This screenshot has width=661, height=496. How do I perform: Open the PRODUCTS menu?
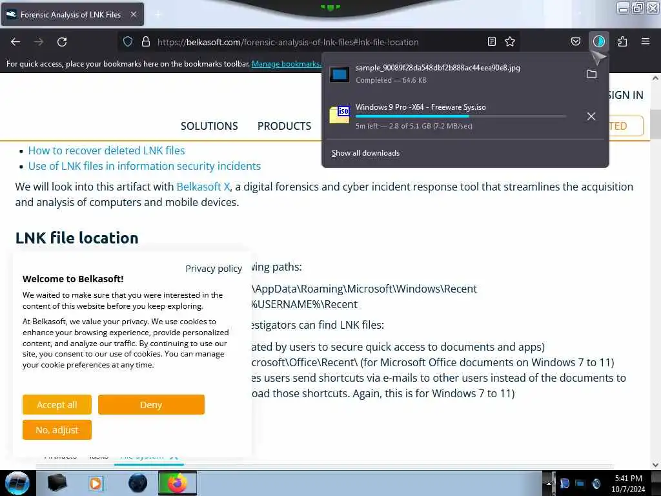click(284, 126)
